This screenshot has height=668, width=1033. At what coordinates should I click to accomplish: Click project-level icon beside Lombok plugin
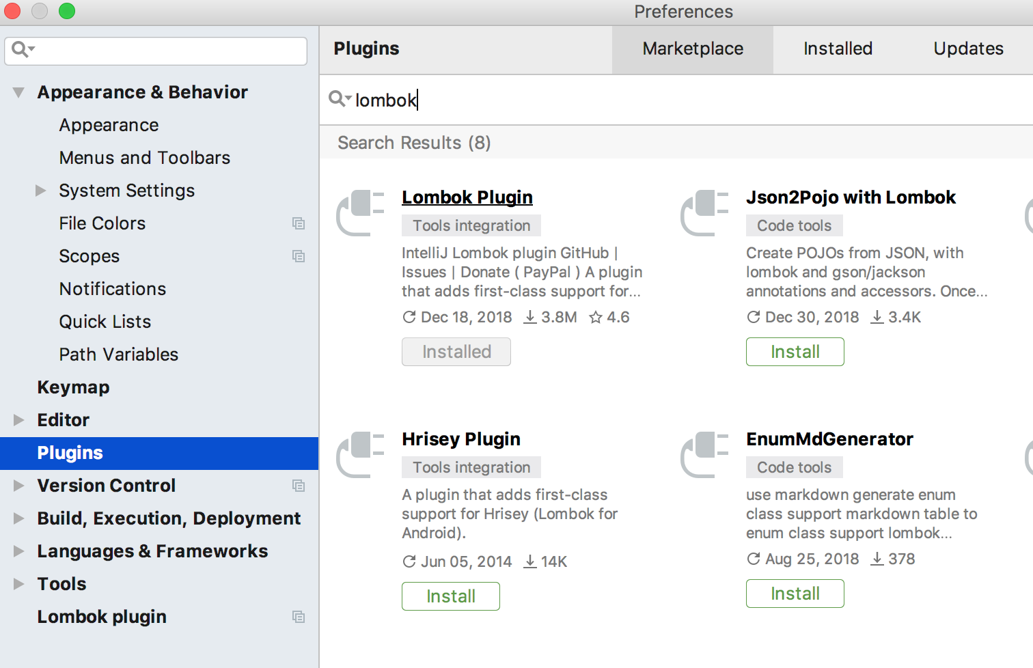pyautogui.click(x=299, y=617)
